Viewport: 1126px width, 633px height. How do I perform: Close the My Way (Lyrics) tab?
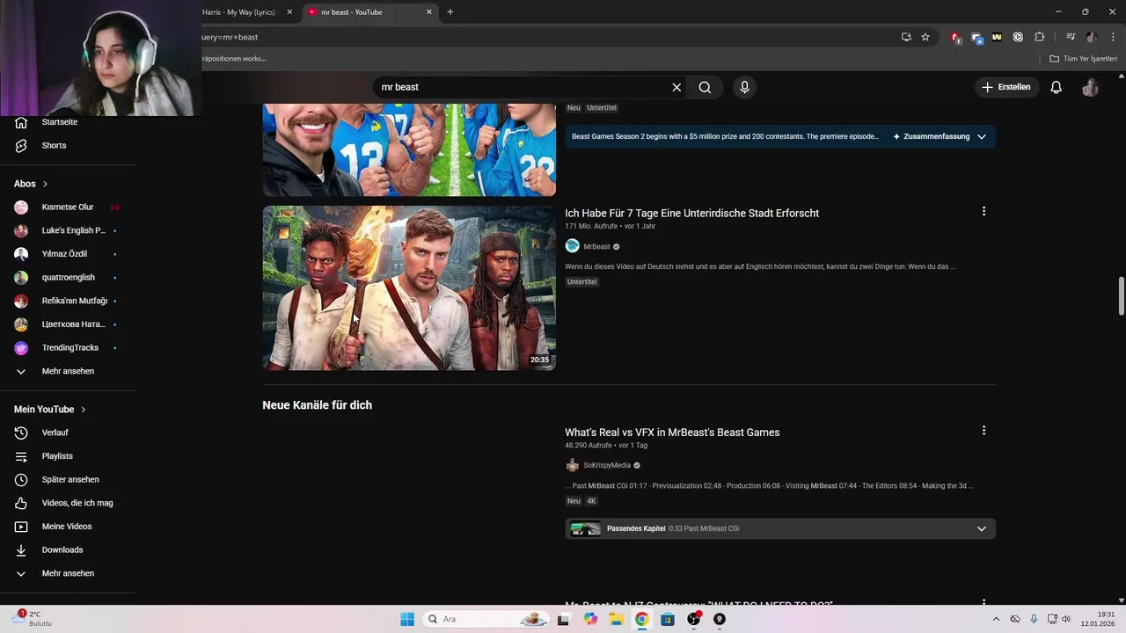tap(289, 12)
